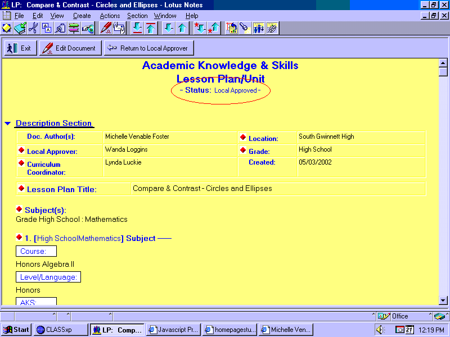Image resolution: width=450 pixels, height=337 pixels.
Task: Click the Office location status icon
Action: (384, 316)
